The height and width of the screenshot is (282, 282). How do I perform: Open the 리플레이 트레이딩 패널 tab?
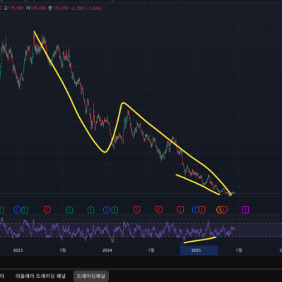tap(40, 276)
